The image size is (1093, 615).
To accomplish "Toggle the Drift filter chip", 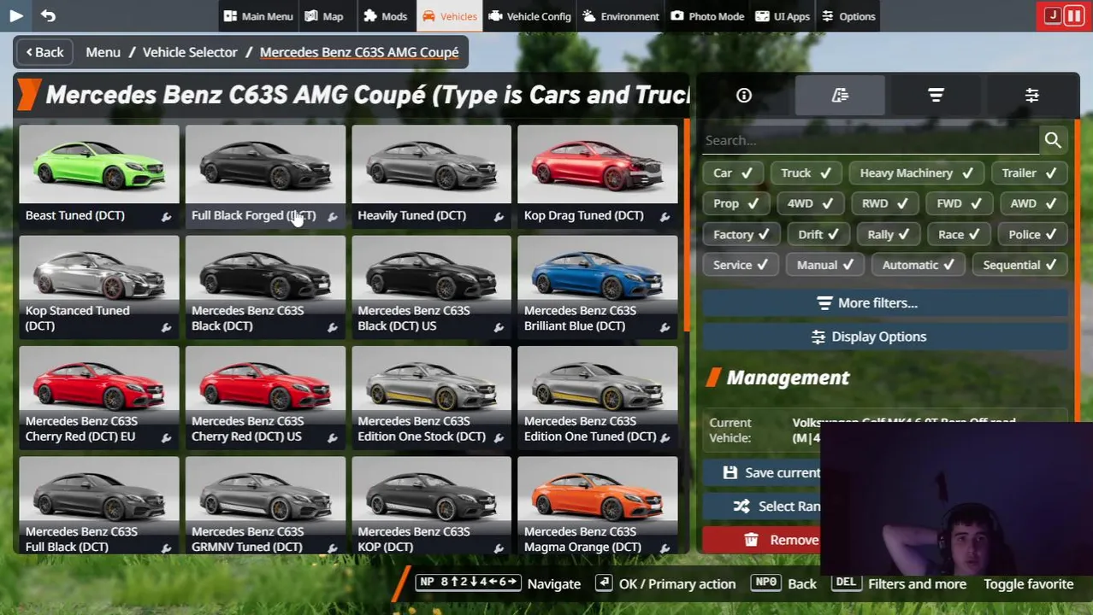I will 818,234.
